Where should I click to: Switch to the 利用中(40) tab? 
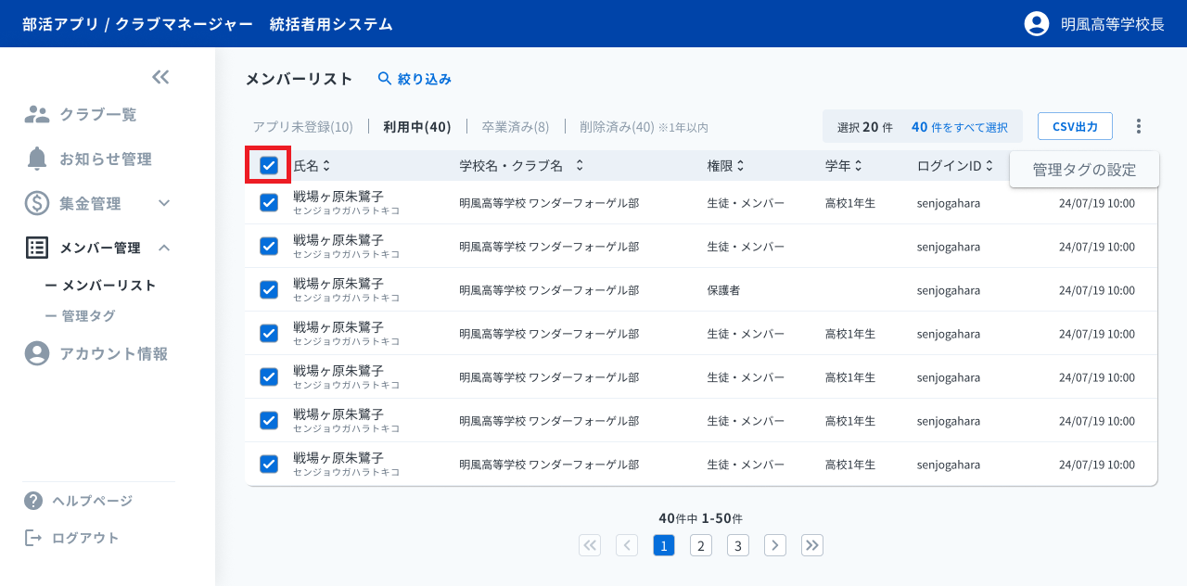point(417,126)
